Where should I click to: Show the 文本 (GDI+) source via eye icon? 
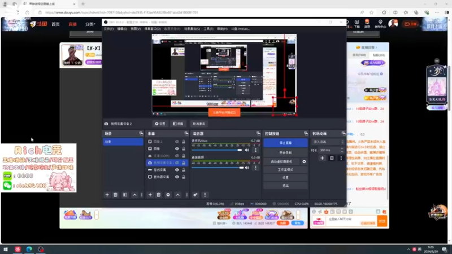177,156
